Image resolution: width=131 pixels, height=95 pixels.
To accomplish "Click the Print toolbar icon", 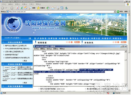I will tap(58, 8).
